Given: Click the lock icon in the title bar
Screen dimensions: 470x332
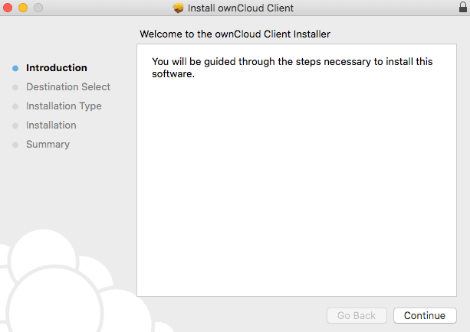Looking at the screenshot, I should click(x=463, y=7).
